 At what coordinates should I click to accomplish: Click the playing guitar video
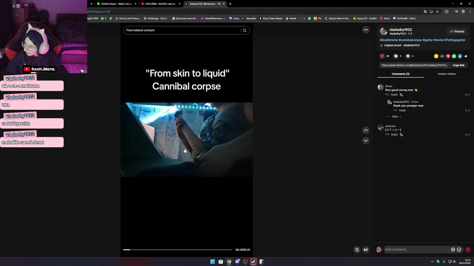(187, 140)
